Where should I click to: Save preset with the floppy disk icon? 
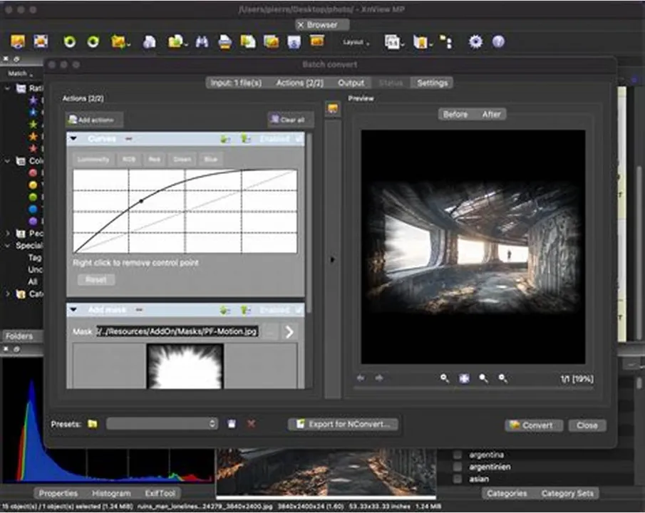pyautogui.click(x=232, y=424)
